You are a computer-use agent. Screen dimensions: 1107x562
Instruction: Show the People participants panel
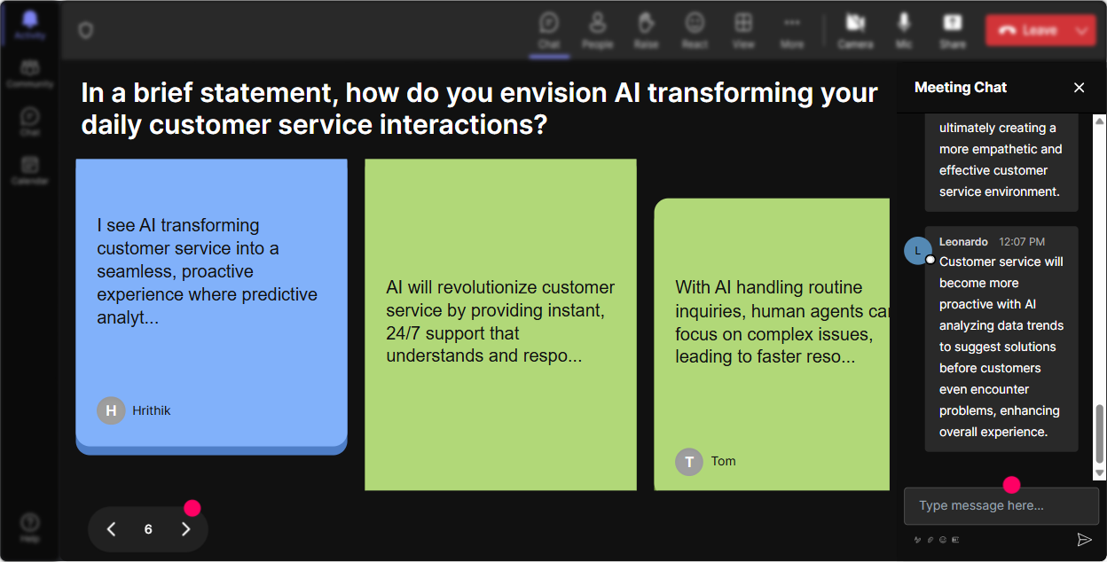pos(598,29)
